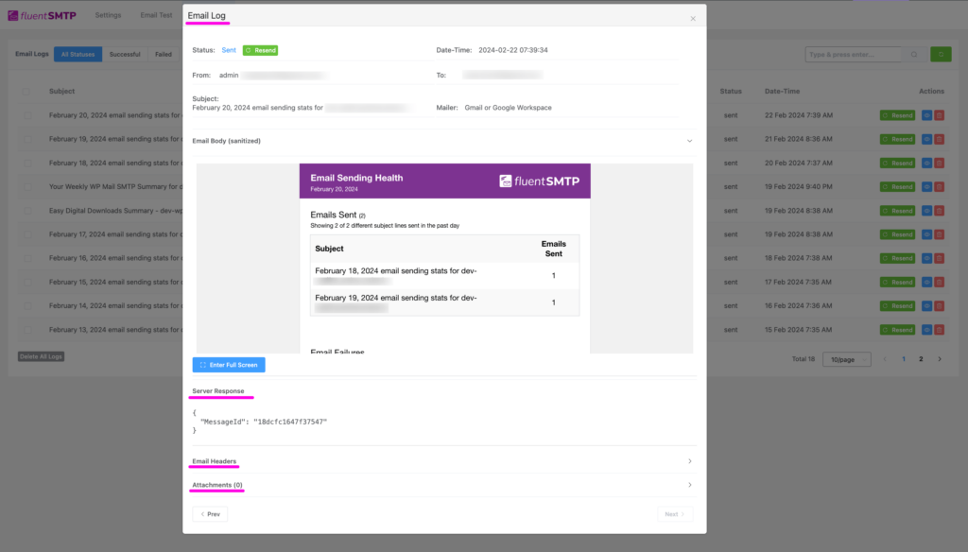Collapse the Email Body (sanitized) section

(442, 139)
